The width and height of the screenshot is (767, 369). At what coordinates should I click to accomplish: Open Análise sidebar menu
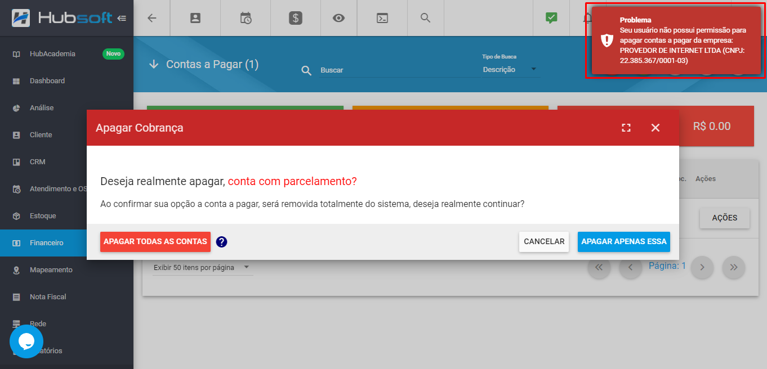[x=66, y=108]
